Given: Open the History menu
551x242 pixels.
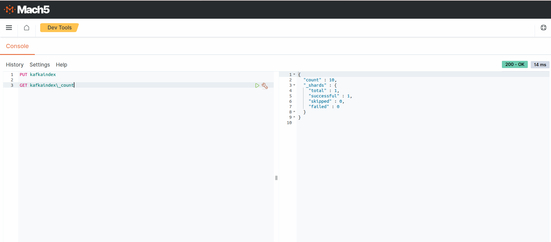Looking at the screenshot, I should tap(15, 65).
